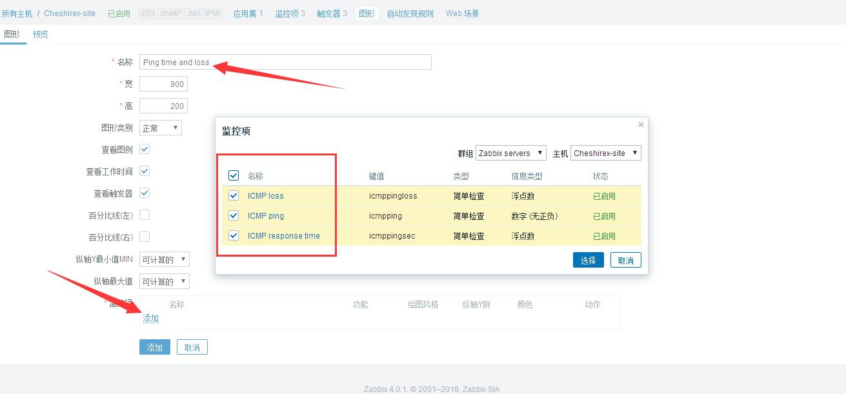Open the ICMP response time item link
Screen dimensions: 846x394
tap(284, 235)
